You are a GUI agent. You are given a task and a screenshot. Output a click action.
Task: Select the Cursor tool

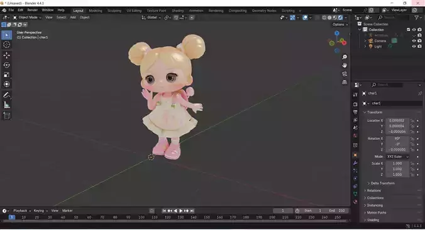click(6, 45)
